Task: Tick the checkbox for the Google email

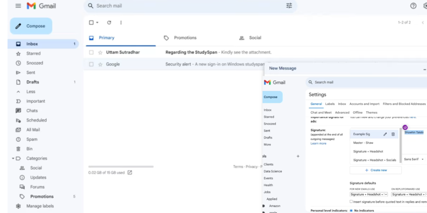Action: pos(91,64)
